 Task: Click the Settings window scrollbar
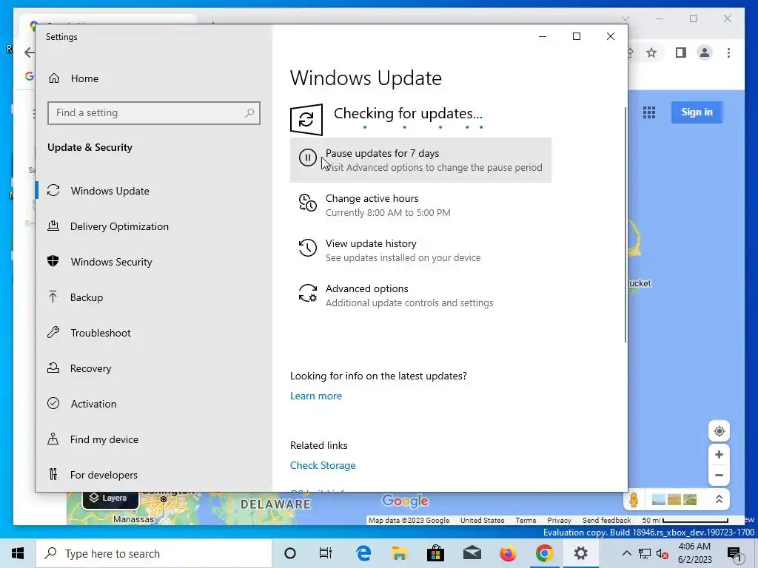click(625, 225)
